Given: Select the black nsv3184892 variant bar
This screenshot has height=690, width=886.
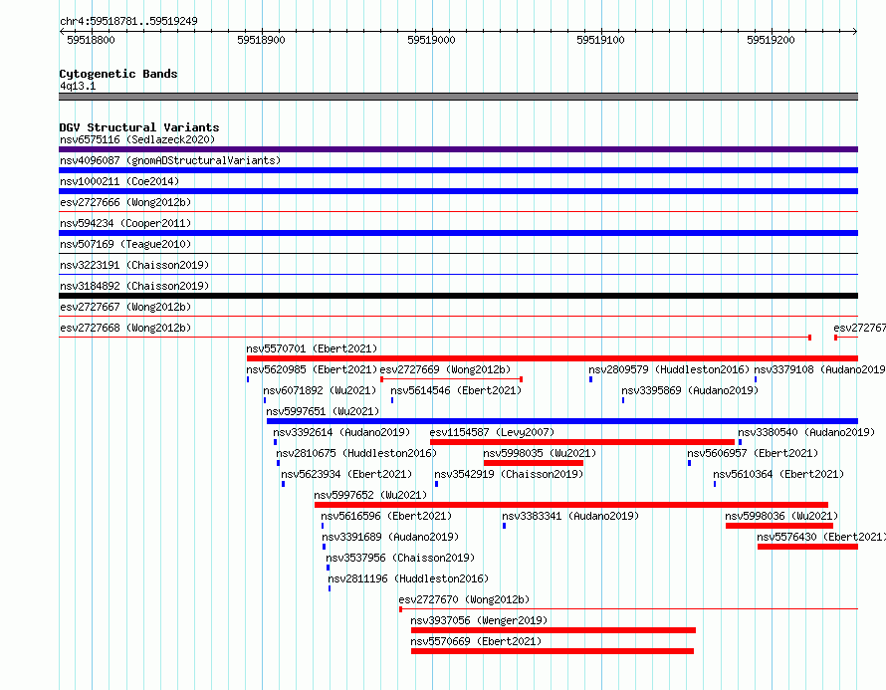Looking at the screenshot, I should [458, 296].
